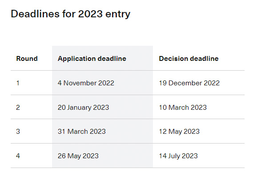257x176 pixels.
Task: Click the 4 November 2022 application date
Action: coord(86,83)
